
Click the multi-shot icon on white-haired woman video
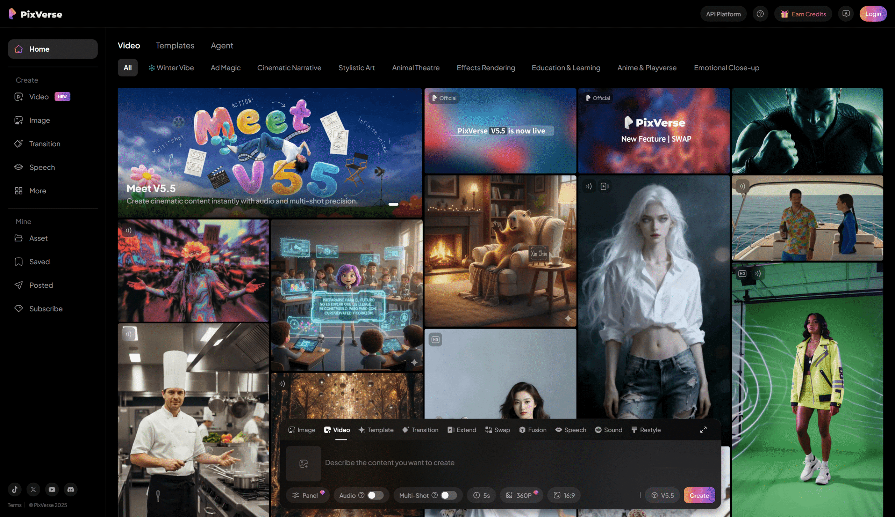pyautogui.click(x=604, y=186)
